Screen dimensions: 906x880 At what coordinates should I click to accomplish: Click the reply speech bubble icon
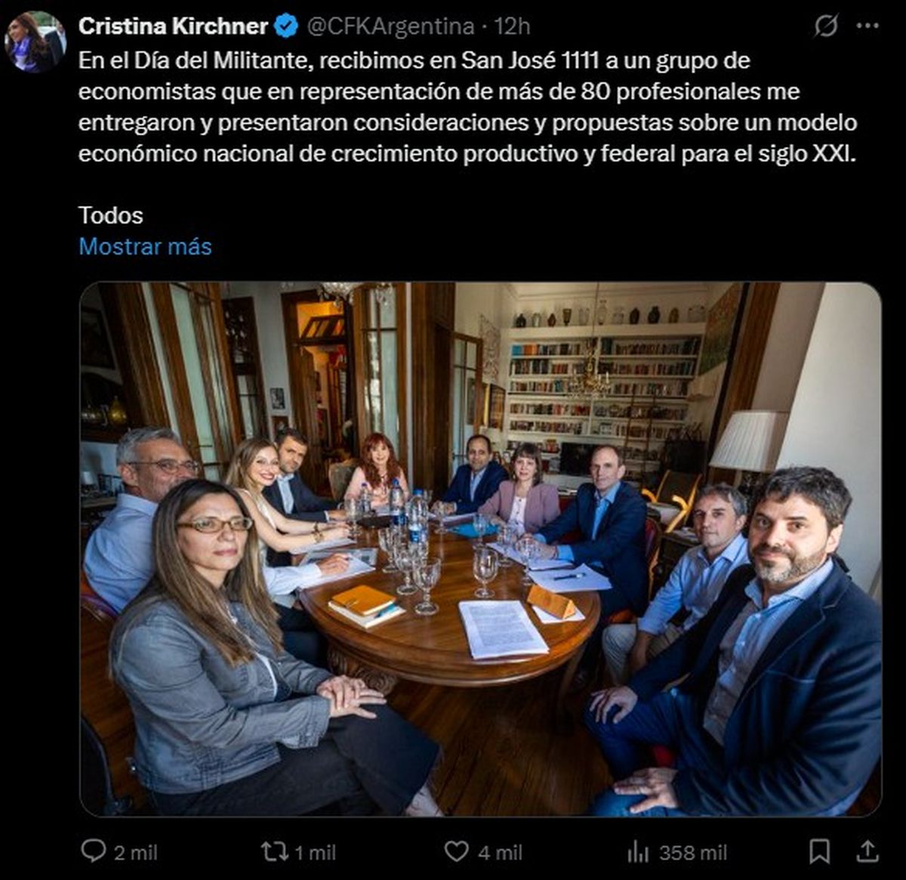pyautogui.click(x=94, y=851)
